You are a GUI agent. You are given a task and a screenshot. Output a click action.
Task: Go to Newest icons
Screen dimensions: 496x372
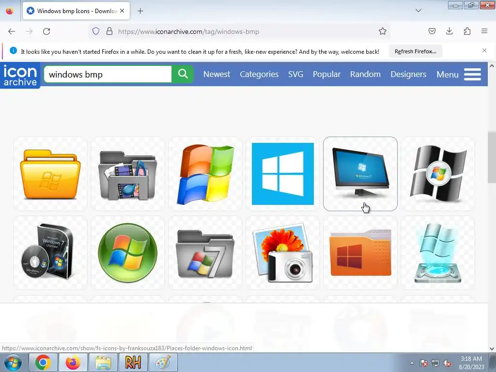pos(217,74)
